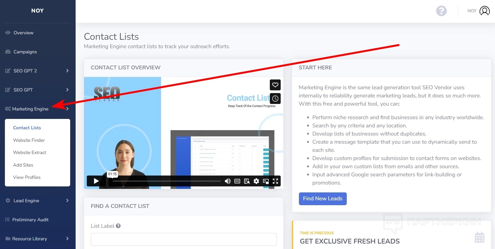Expand the Lead Engine chevron

coord(67,201)
